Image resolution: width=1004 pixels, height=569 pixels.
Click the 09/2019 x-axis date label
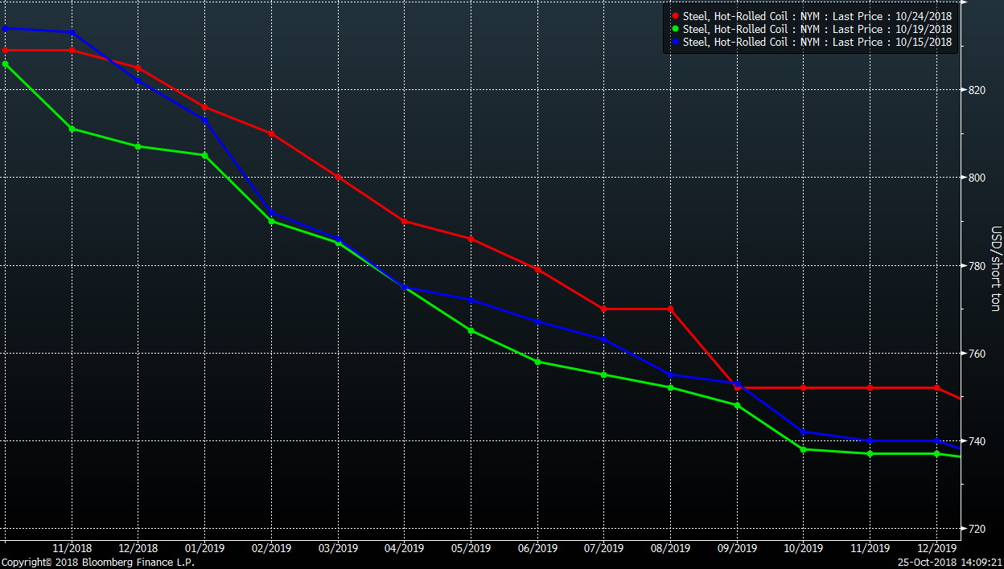[737, 549]
